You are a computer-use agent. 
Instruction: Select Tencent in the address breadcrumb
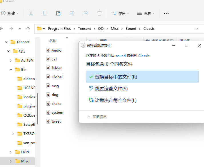pyautogui.click(x=84, y=29)
